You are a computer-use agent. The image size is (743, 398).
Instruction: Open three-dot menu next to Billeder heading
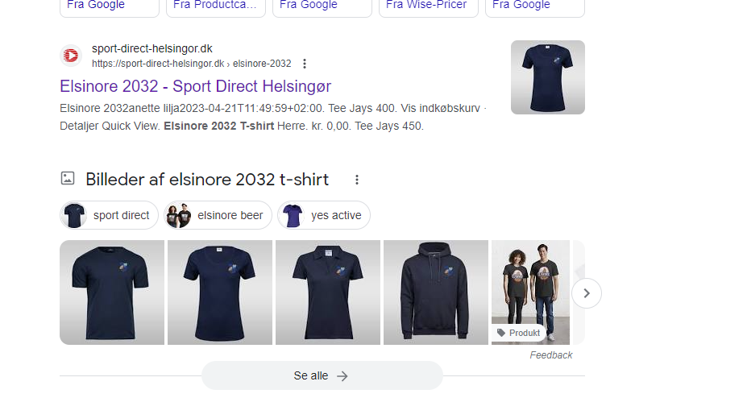(x=357, y=180)
